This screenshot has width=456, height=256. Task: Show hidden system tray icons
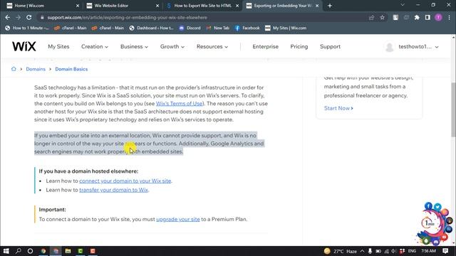[362, 251]
